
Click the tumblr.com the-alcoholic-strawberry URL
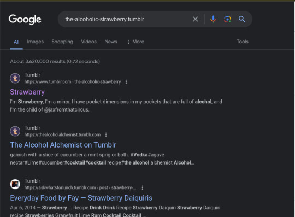click(x=73, y=82)
